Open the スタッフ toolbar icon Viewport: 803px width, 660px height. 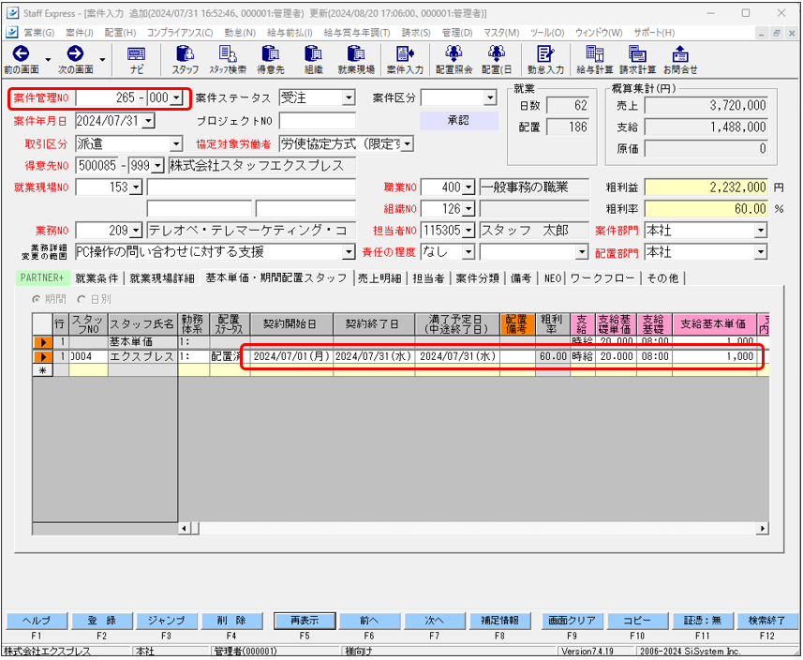tap(185, 53)
